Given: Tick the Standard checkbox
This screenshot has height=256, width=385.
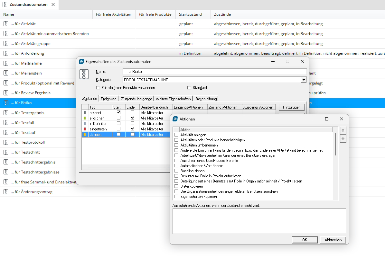Looking at the screenshot, I should 189,88.
